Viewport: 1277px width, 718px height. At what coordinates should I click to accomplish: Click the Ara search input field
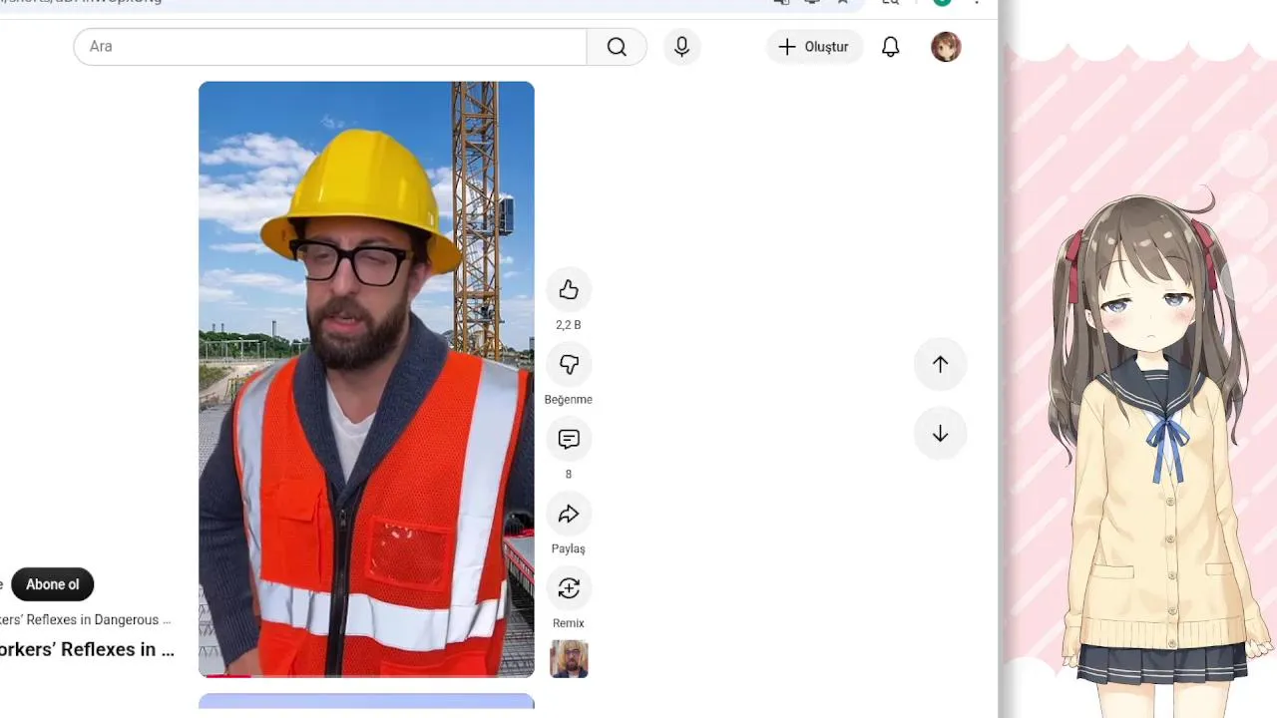click(330, 47)
